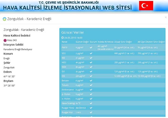Click the SO2 status checkmark
Image resolution: width=168 pixels, height=118 pixels.
coord(91,53)
